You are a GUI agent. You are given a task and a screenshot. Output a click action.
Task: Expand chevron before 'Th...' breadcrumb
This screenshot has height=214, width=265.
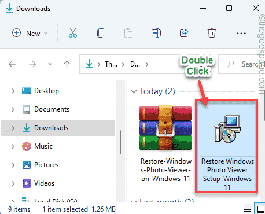tap(99, 64)
